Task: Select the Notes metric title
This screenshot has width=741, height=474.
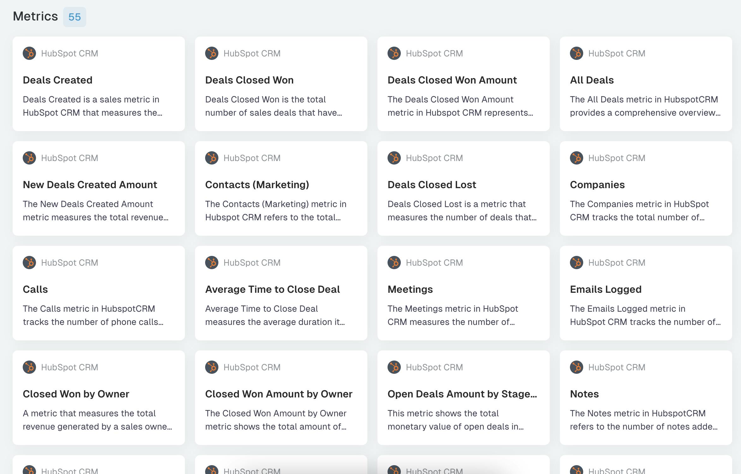Action: [x=584, y=394]
